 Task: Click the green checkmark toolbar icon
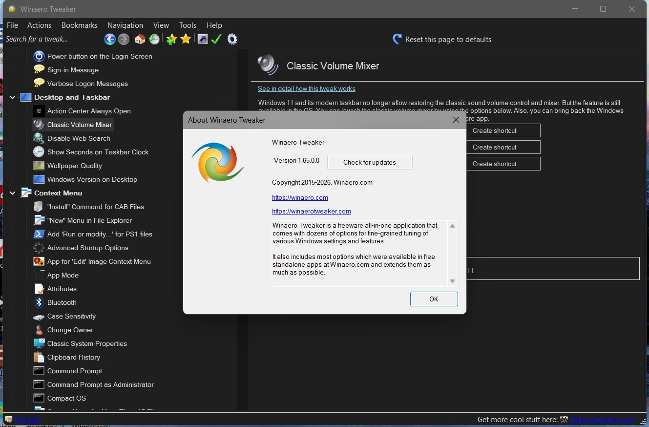pyautogui.click(x=216, y=39)
